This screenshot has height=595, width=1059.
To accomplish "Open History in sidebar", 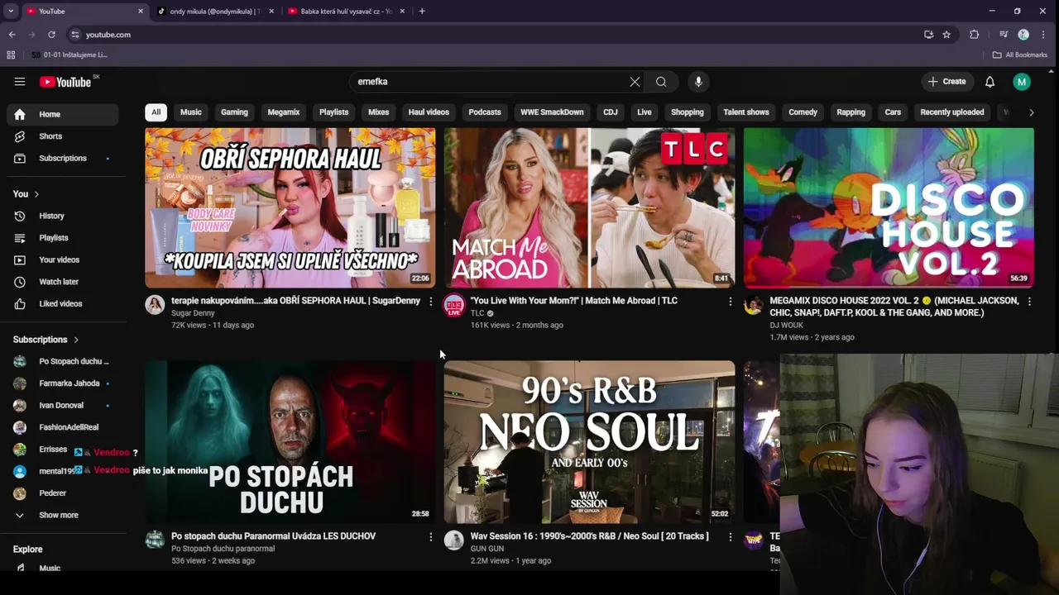I will coord(65,216).
